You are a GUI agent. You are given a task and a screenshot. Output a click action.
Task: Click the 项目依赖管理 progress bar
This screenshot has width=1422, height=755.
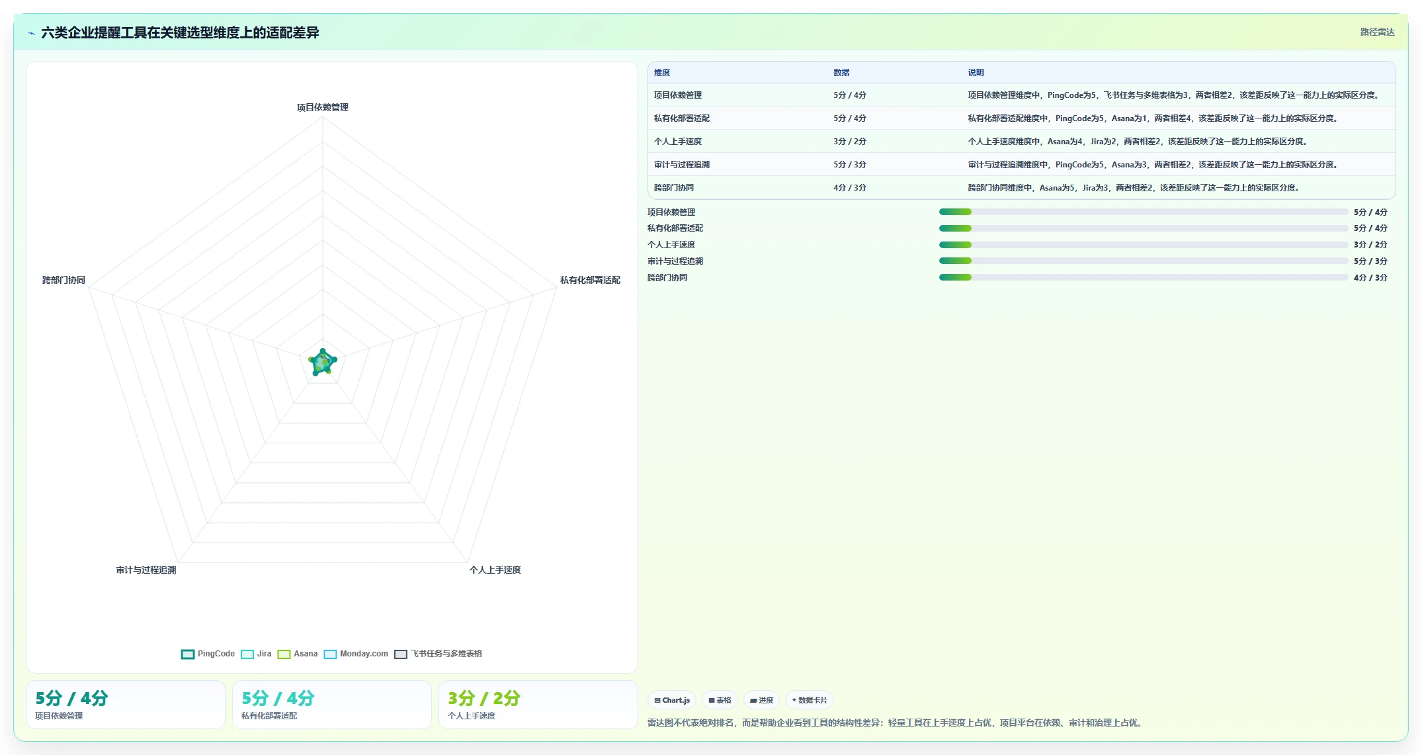(x=1143, y=212)
